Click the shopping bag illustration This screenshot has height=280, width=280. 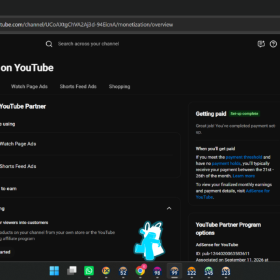[x=150, y=240]
